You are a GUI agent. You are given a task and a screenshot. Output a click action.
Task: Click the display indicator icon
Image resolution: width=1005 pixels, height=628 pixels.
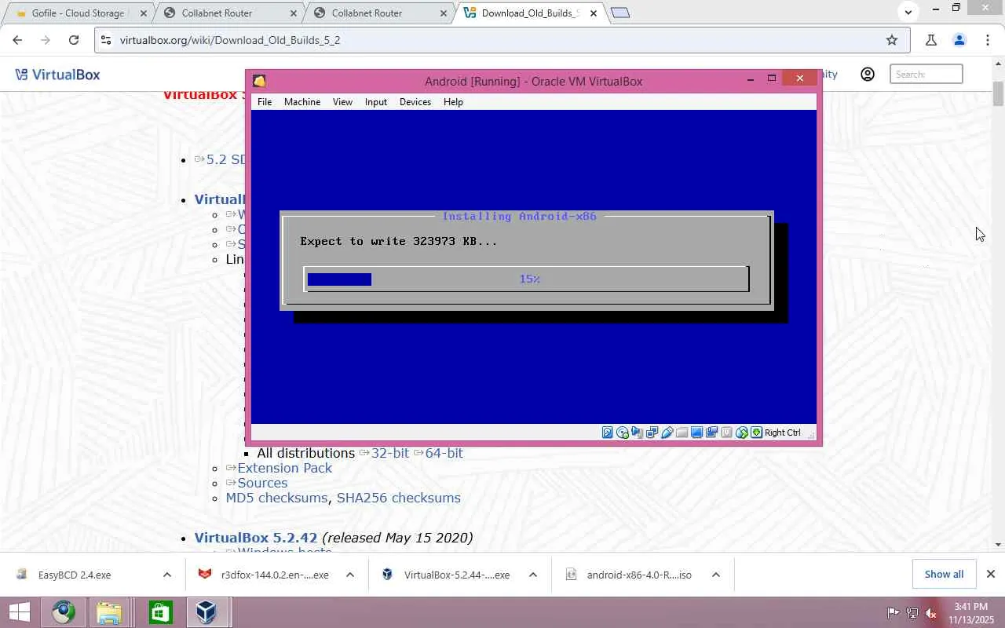tap(697, 433)
